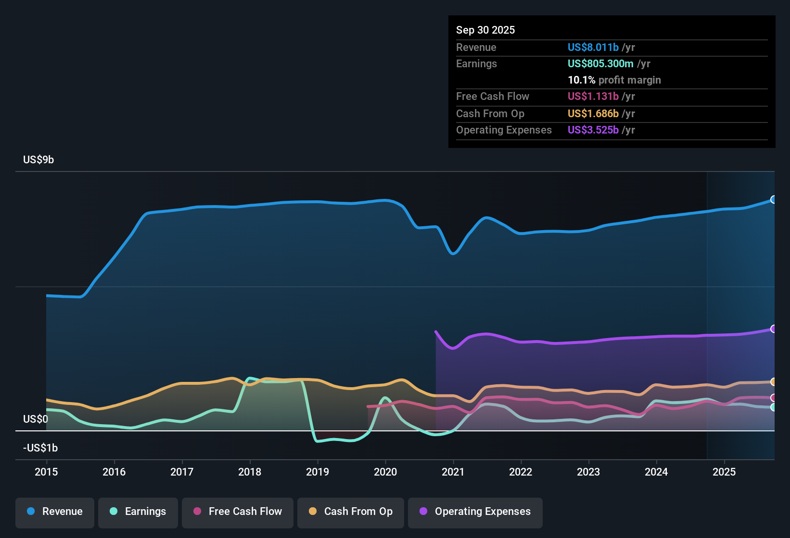Toggle the Operating Expenses series visibility

475,512
